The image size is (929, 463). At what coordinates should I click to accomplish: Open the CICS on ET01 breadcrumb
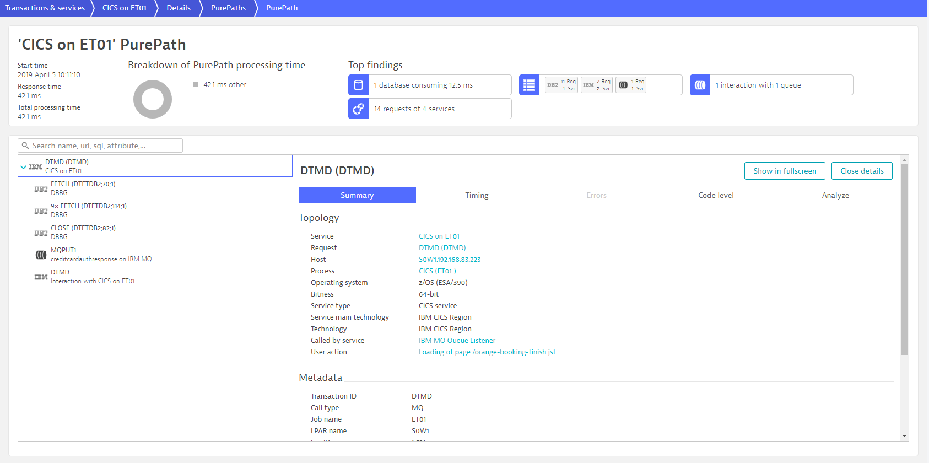(x=125, y=8)
